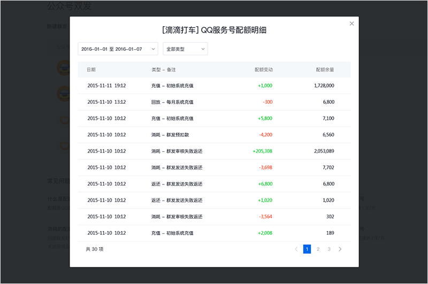Select page 1 in pagination
The height and width of the screenshot is (284, 428).
pos(307,249)
